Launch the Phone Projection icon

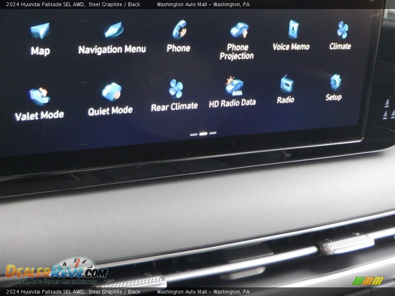coord(239,30)
